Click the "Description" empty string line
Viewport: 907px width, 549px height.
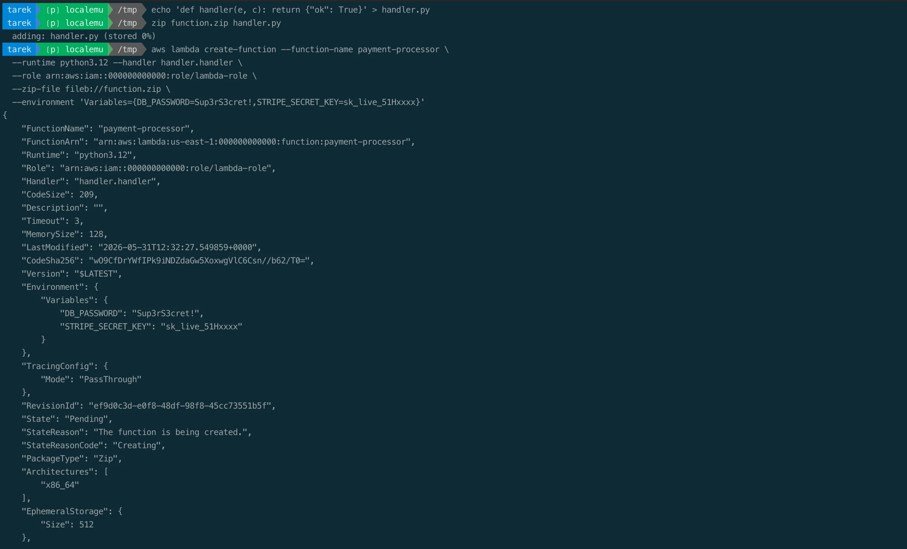(65, 208)
